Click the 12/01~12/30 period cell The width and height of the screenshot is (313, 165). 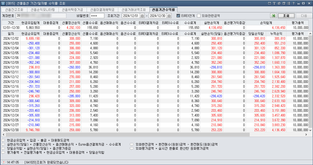(x=11, y=28)
